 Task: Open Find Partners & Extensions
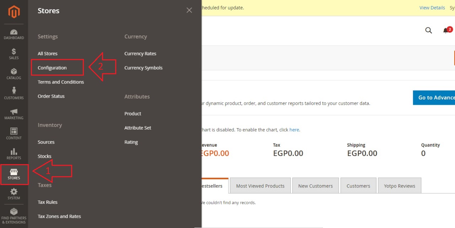[14, 216]
